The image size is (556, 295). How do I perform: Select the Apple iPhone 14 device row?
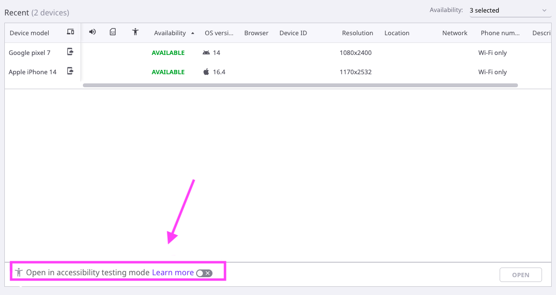point(32,72)
